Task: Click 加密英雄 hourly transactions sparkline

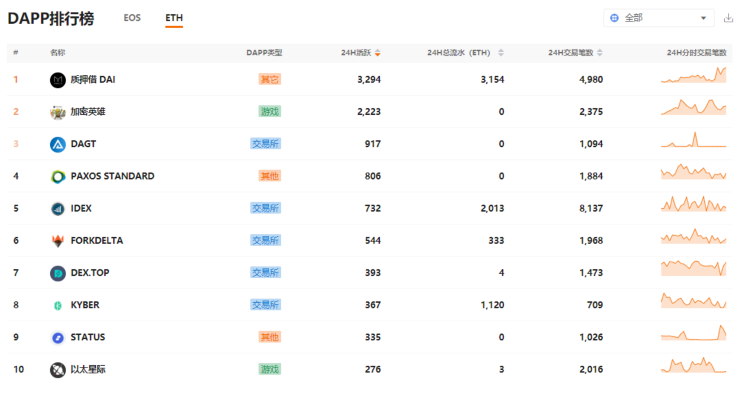Action: click(694, 107)
